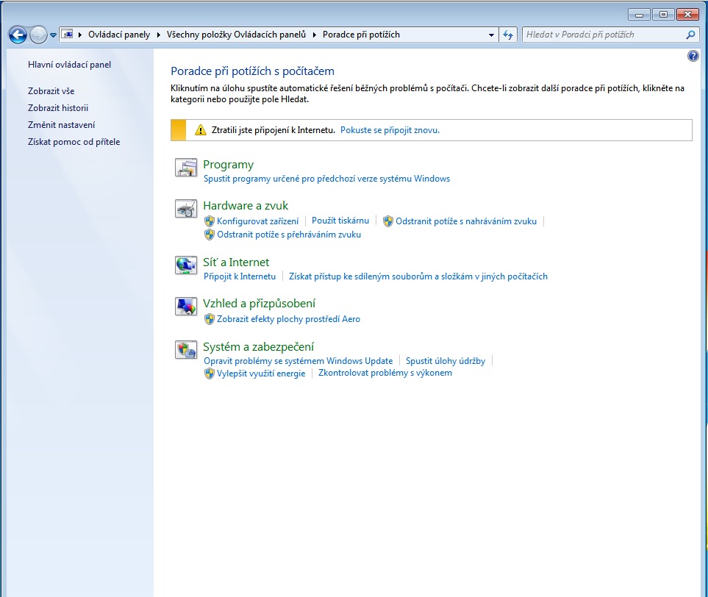Click the Síť a Internet category icon
This screenshot has width=708, height=597.
186,265
